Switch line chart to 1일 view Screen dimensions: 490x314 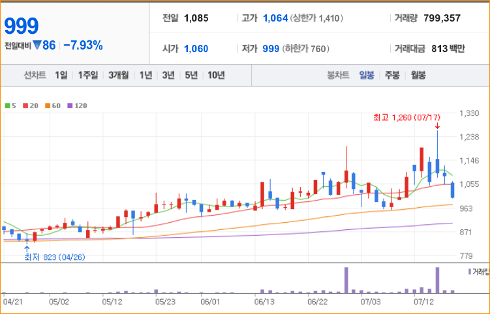pos(61,75)
